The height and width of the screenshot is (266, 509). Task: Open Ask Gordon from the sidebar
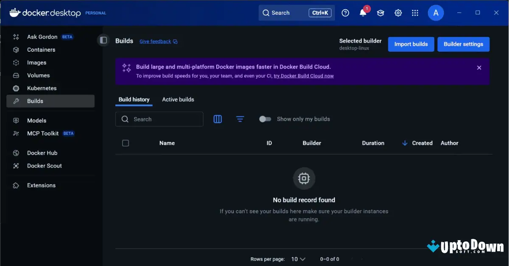pos(42,37)
